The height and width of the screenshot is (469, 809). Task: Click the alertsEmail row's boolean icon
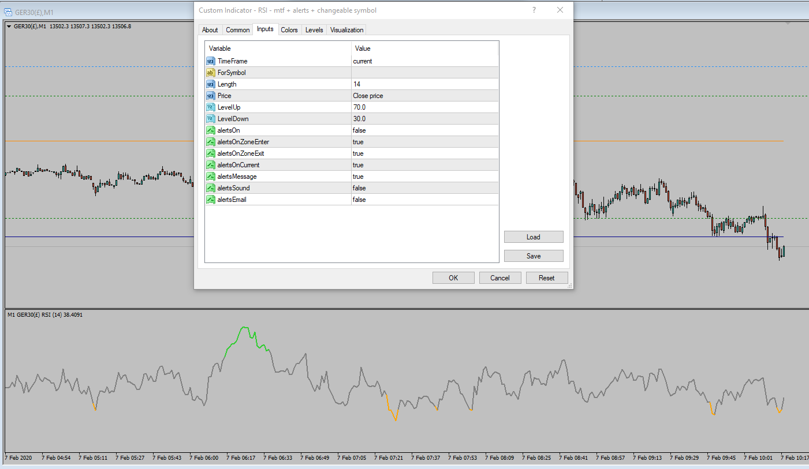click(x=211, y=200)
